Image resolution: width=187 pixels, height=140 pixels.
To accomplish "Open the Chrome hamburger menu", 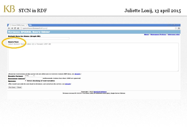I will [179, 28].
